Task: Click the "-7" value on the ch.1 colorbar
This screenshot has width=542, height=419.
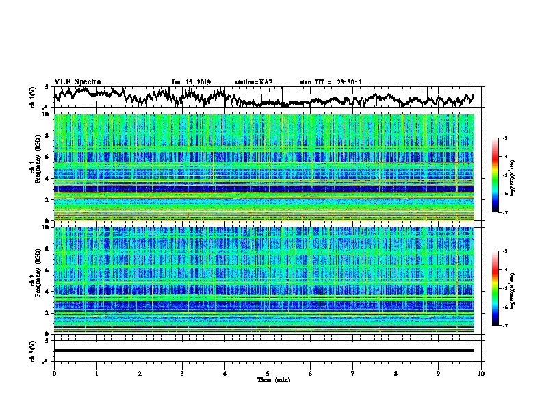Action: 504,212
